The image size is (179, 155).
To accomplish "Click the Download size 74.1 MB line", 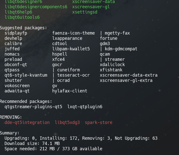I will pos(32,143).
